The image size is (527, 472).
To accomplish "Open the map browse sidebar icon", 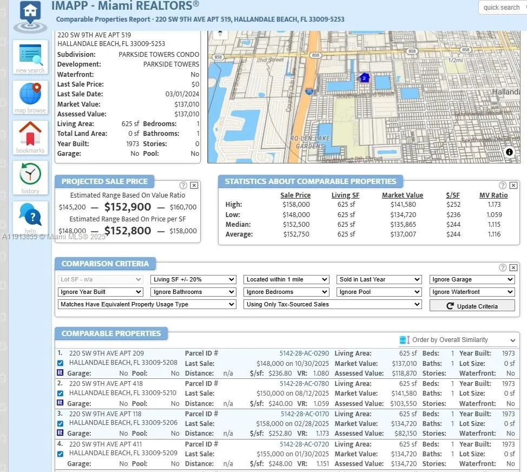I will pyautogui.click(x=30, y=97).
